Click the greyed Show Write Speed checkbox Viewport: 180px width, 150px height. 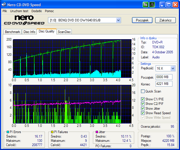point(143,118)
